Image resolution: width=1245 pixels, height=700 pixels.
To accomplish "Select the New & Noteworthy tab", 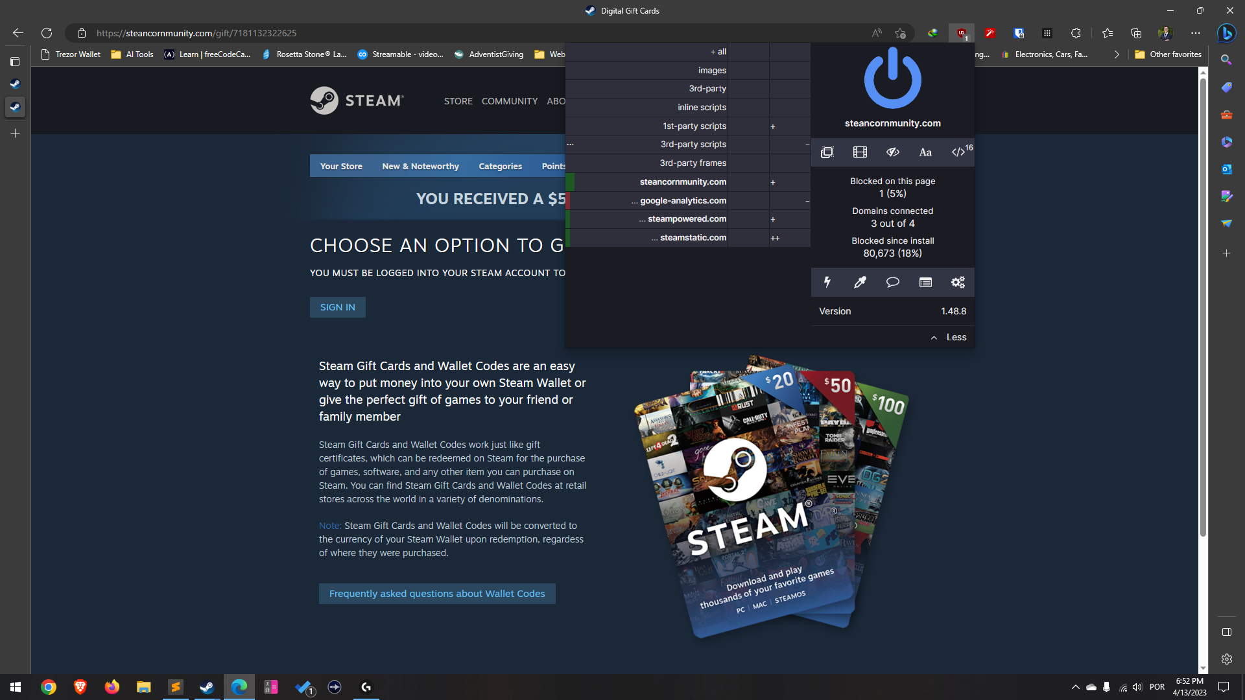I will click(420, 166).
